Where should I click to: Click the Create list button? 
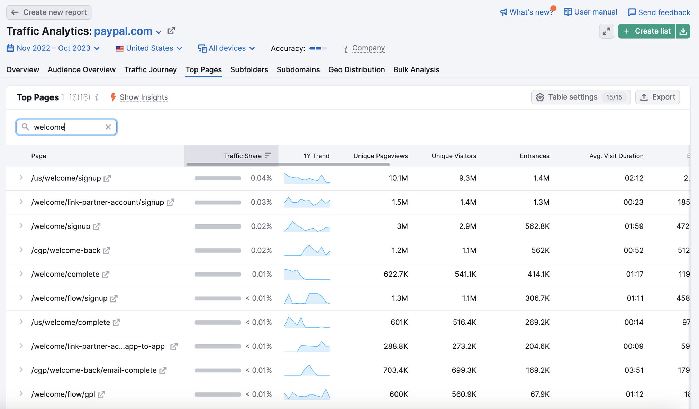647,31
